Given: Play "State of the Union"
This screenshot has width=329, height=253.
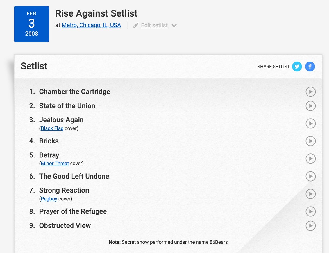Looking at the screenshot, I should [310, 106].
